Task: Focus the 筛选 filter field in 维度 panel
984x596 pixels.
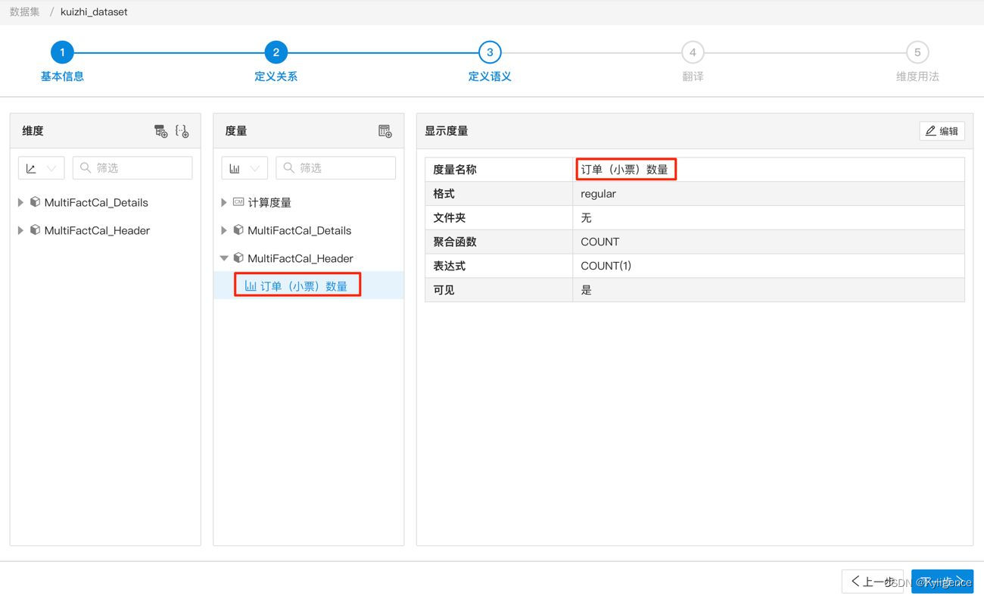Action: coord(132,168)
